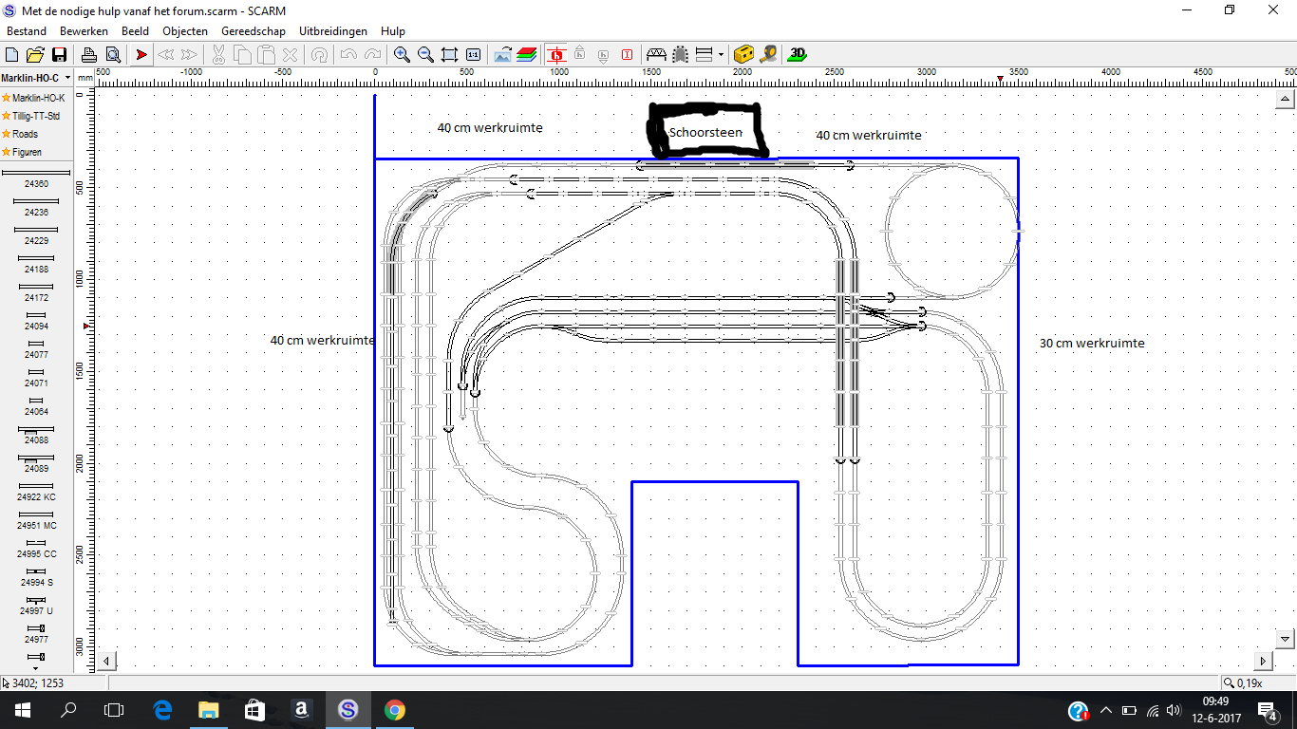
Task: Open Windows Start menu
Action: (23, 710)
